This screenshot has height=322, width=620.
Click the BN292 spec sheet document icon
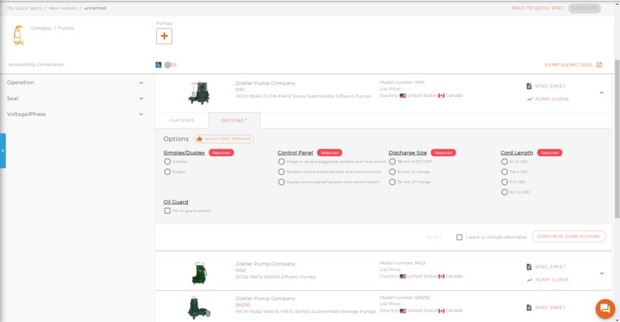(x=529, y=307)
